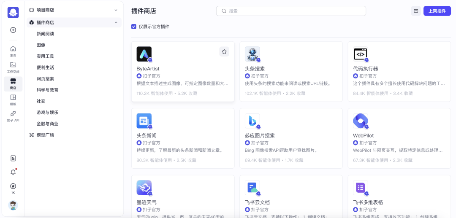Viewport: 456px width, 218px height.
Task: Open notifications bell icon
Action: 13,172
